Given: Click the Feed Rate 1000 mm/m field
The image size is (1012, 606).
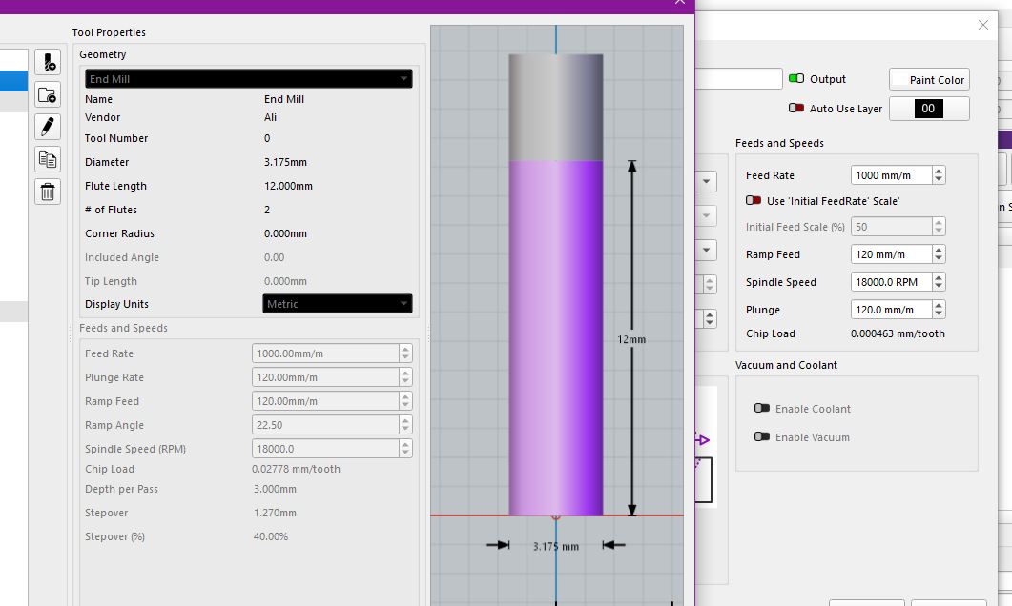Looking at the screenshot, I should [890, 175].
